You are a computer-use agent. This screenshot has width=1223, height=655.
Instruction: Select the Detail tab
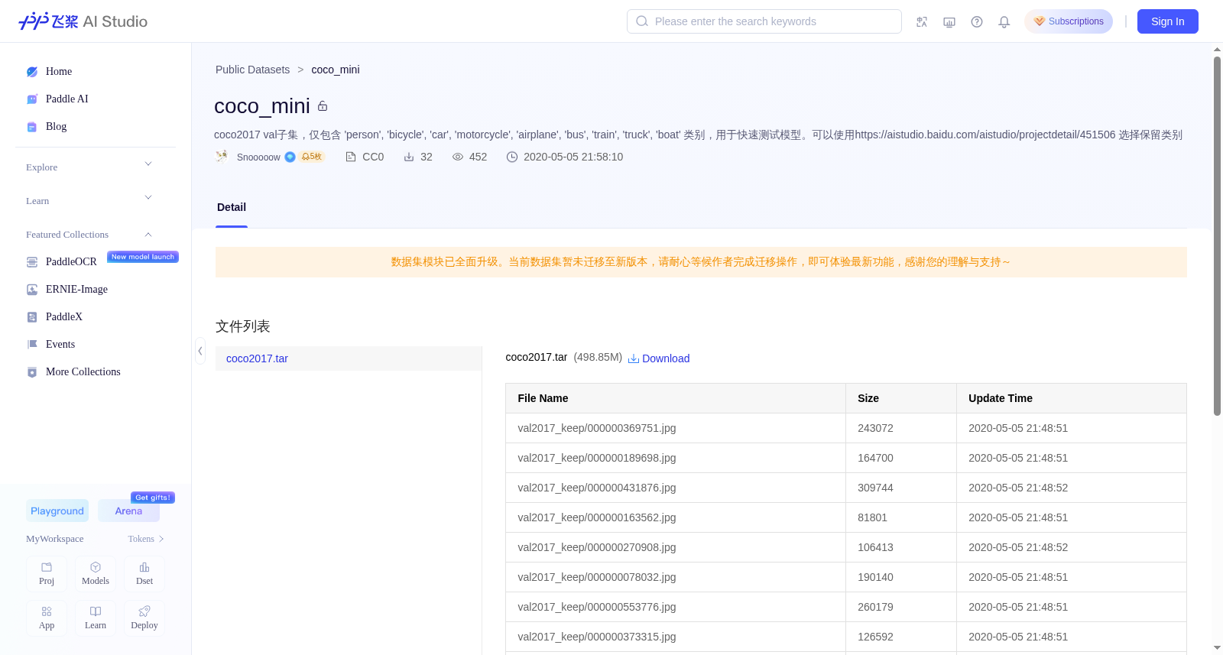[232, 208]
